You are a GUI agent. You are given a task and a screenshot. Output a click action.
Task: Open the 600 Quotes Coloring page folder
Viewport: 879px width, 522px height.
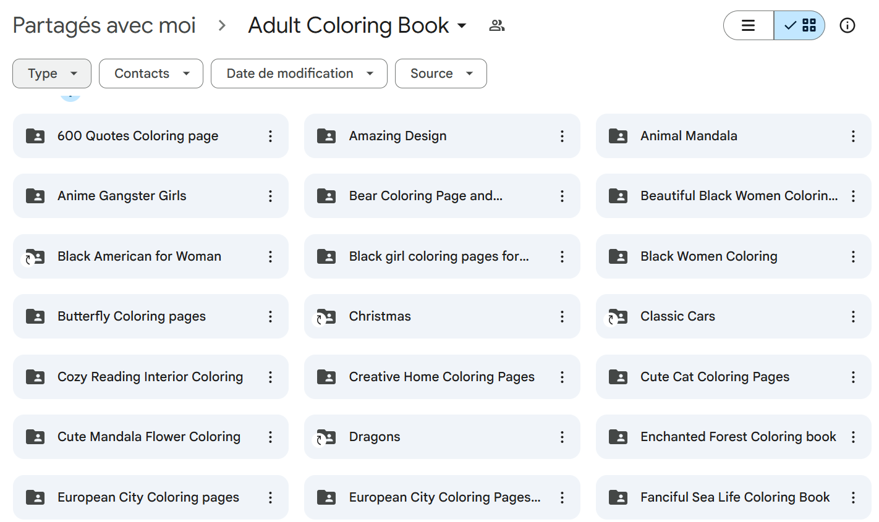138,136
